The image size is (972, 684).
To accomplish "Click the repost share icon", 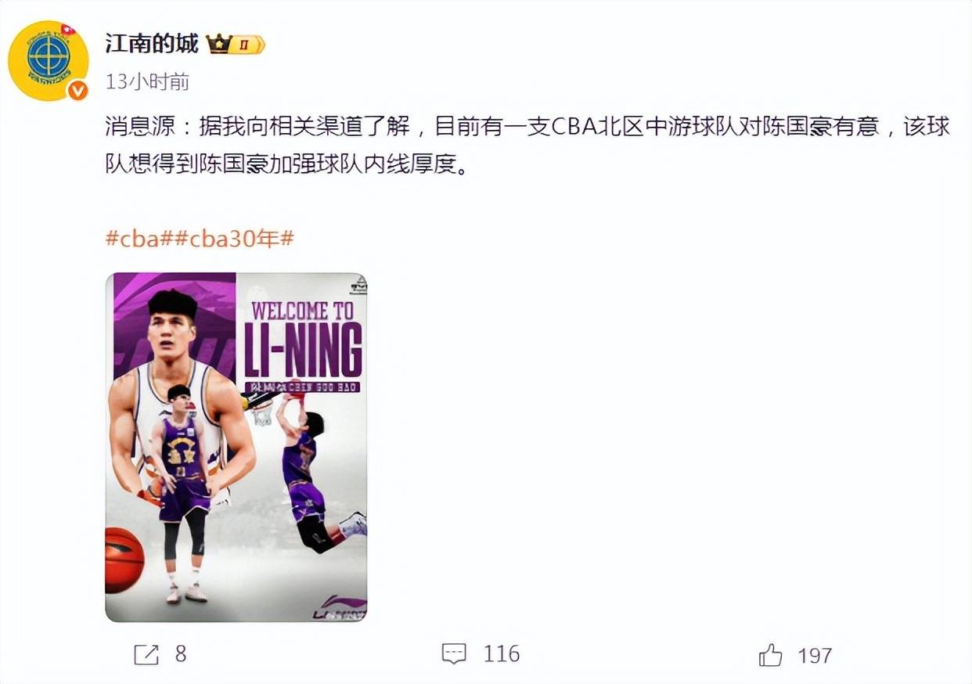I will [x=146, y=654].
